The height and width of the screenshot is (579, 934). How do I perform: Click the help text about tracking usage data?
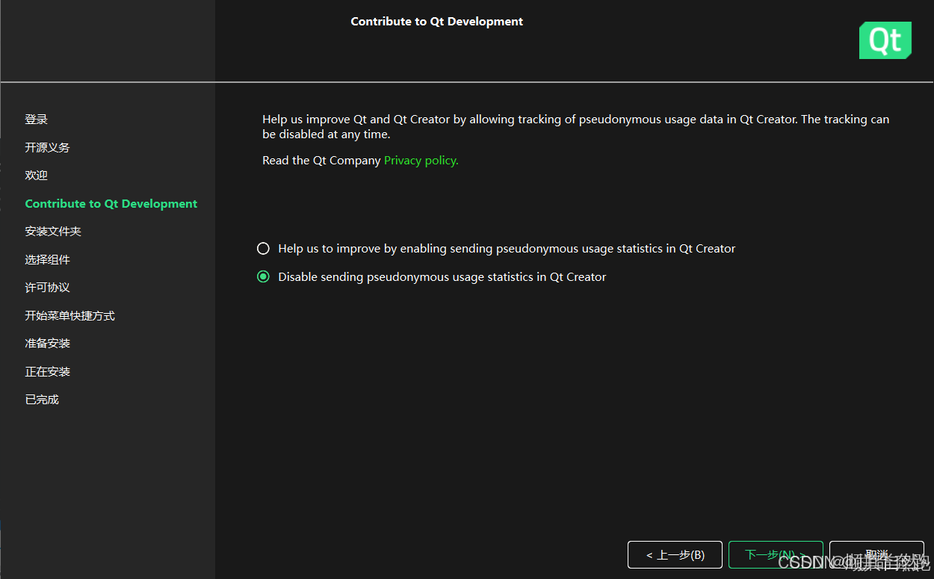pos(575,126)
